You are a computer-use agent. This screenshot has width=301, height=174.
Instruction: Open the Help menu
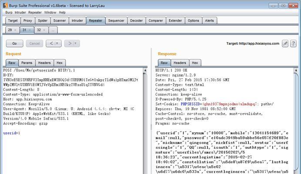pyautogui.click(x=62, y=13)
